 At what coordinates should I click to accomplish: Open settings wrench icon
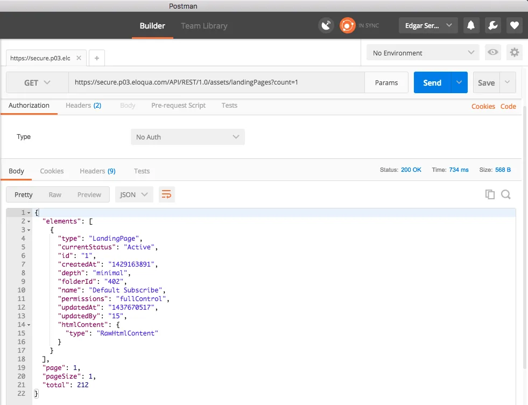point(492,26)
